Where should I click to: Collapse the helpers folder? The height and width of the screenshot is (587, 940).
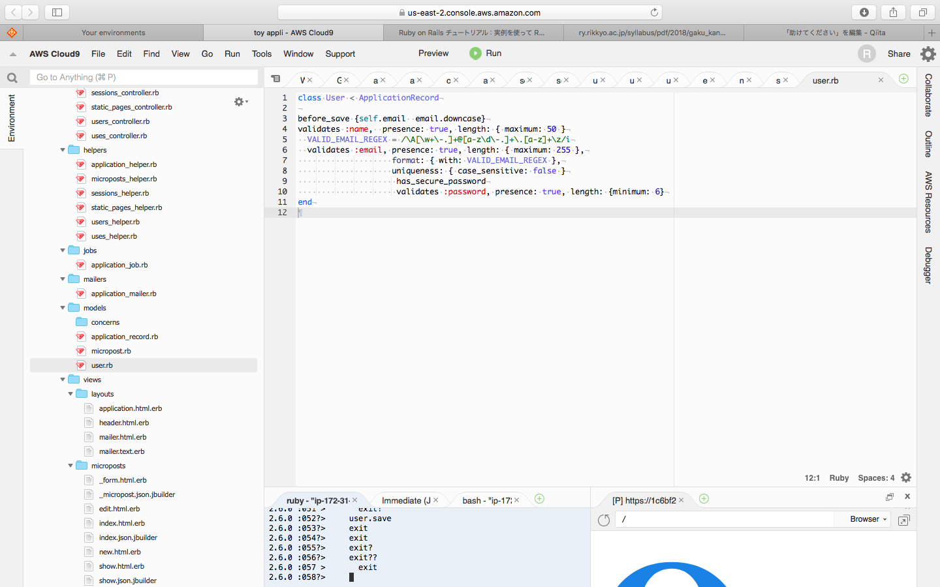pyautogui.click(x=63, y=150)
